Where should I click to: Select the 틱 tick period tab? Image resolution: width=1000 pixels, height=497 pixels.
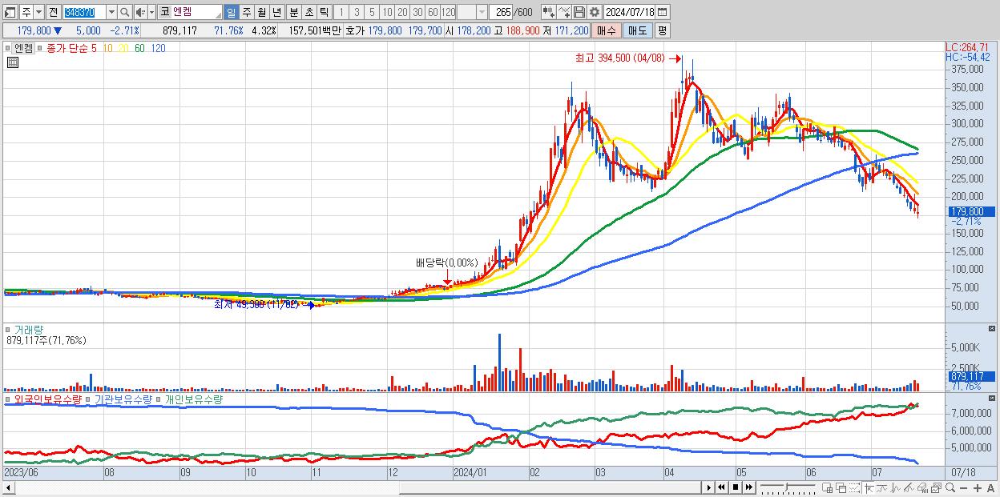point(324,12)
